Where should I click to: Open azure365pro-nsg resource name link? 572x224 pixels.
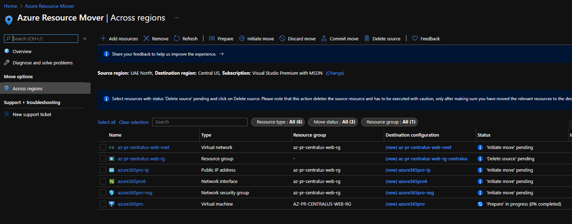135,193
